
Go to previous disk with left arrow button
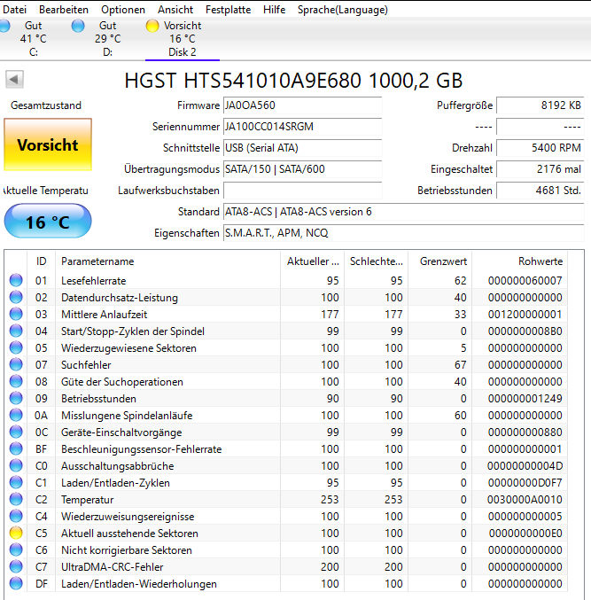coord(14,80)
